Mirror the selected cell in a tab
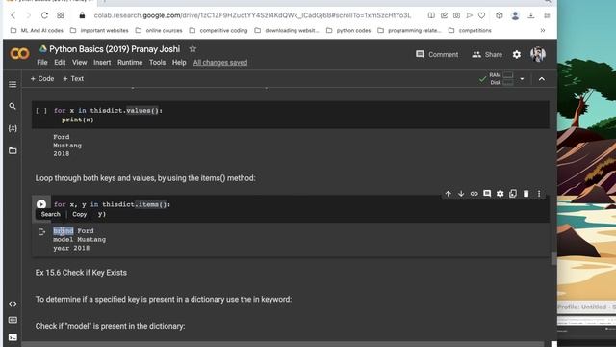The image size is (616, 347). pyautogui.click(x=513, y=194)
